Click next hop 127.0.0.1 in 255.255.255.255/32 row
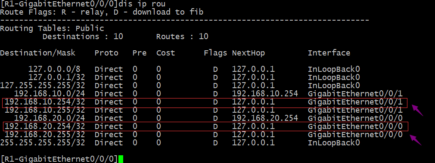Viewport: 435px width, 163px height. pyautogui.click(x=253, y=143)
